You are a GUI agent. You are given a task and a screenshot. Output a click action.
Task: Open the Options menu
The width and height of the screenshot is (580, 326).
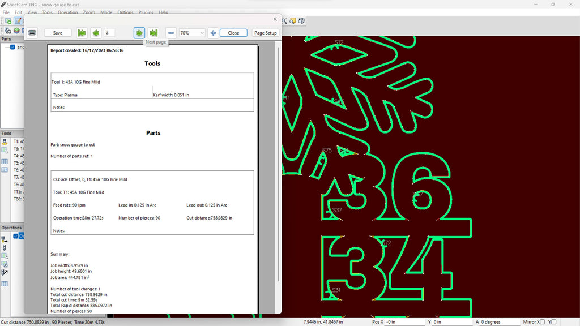pos(125,12)
